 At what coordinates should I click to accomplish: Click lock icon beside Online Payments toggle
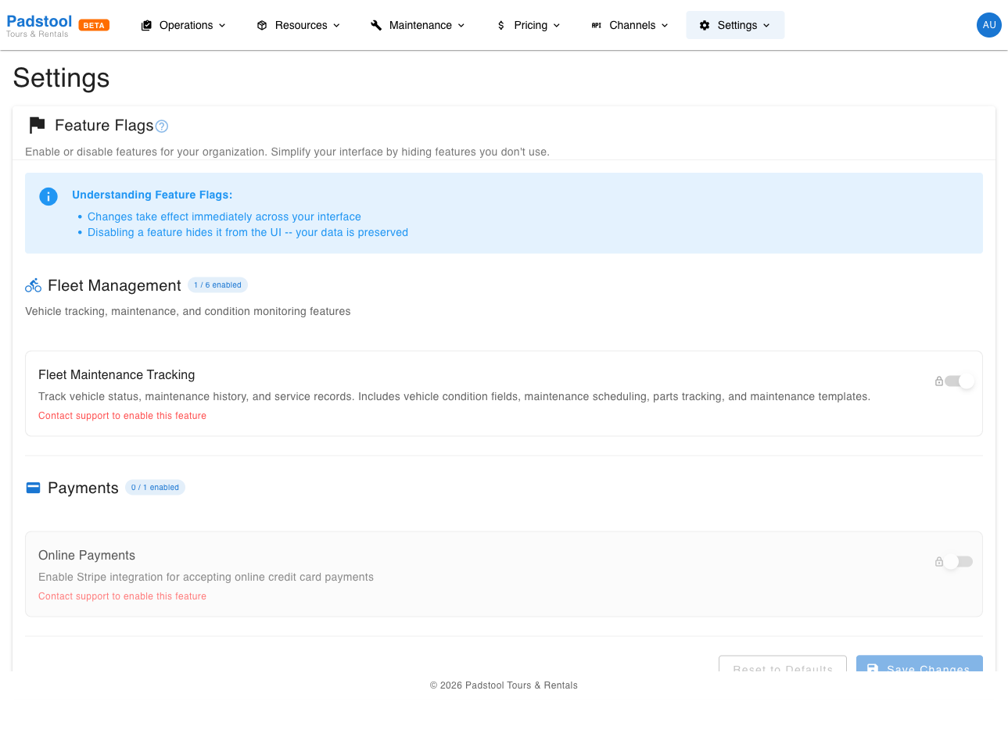(938, 562)
